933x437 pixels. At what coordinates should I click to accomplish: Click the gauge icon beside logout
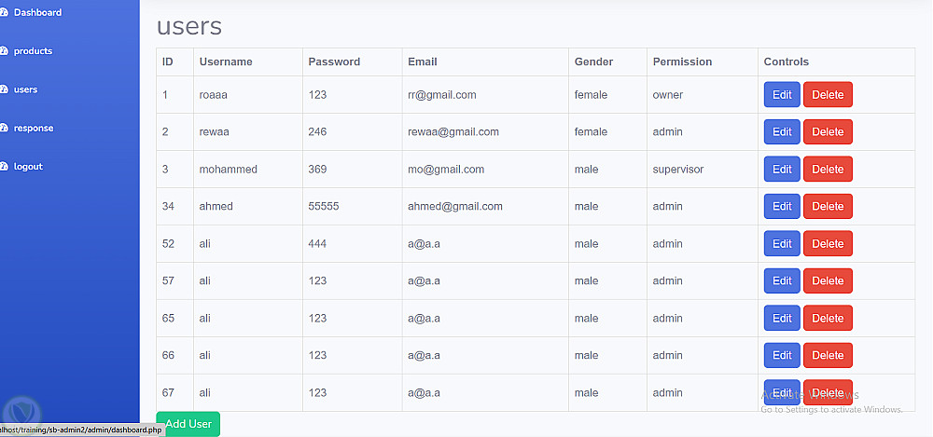point(4,167)
